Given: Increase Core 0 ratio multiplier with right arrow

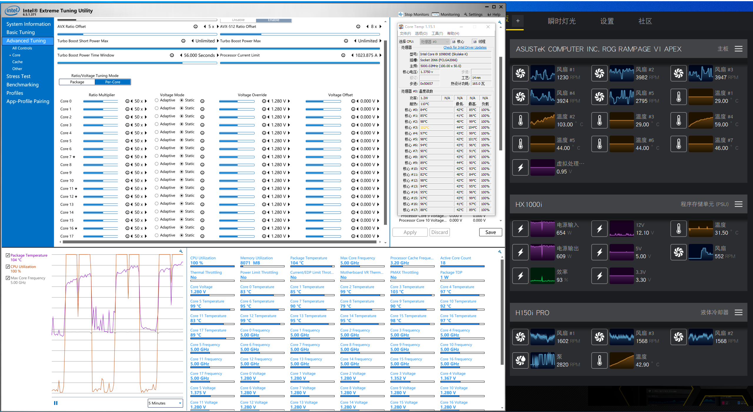Looking at the screenshot, I should pos(146,101).
